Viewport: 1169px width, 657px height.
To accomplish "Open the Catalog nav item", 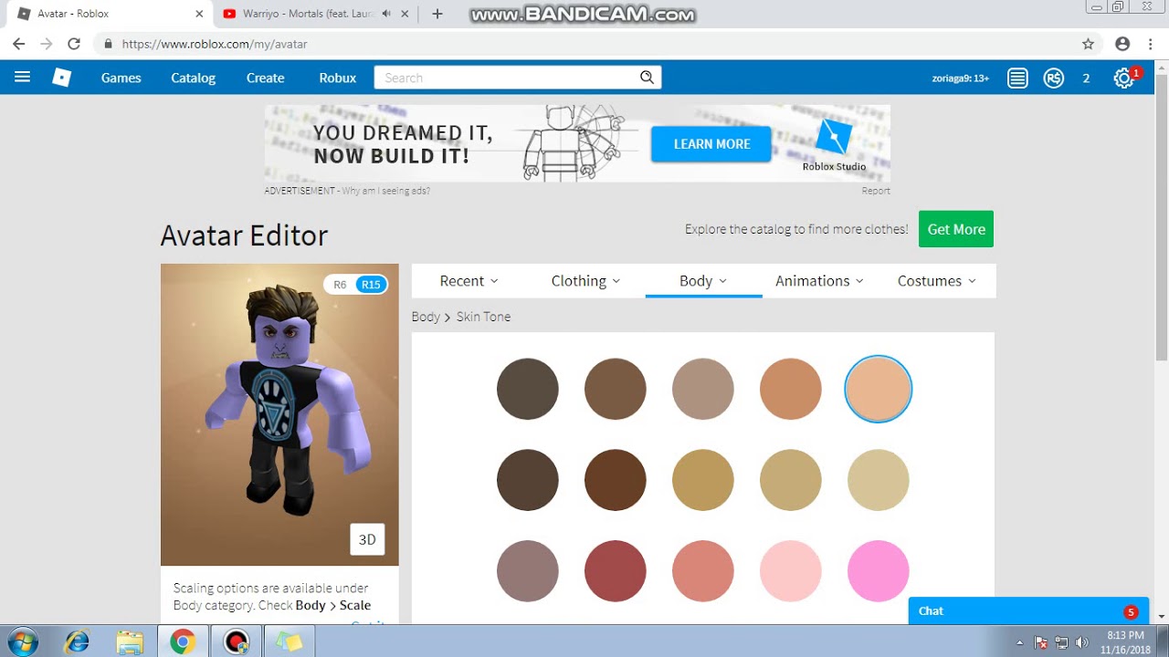I will [194, 78].
